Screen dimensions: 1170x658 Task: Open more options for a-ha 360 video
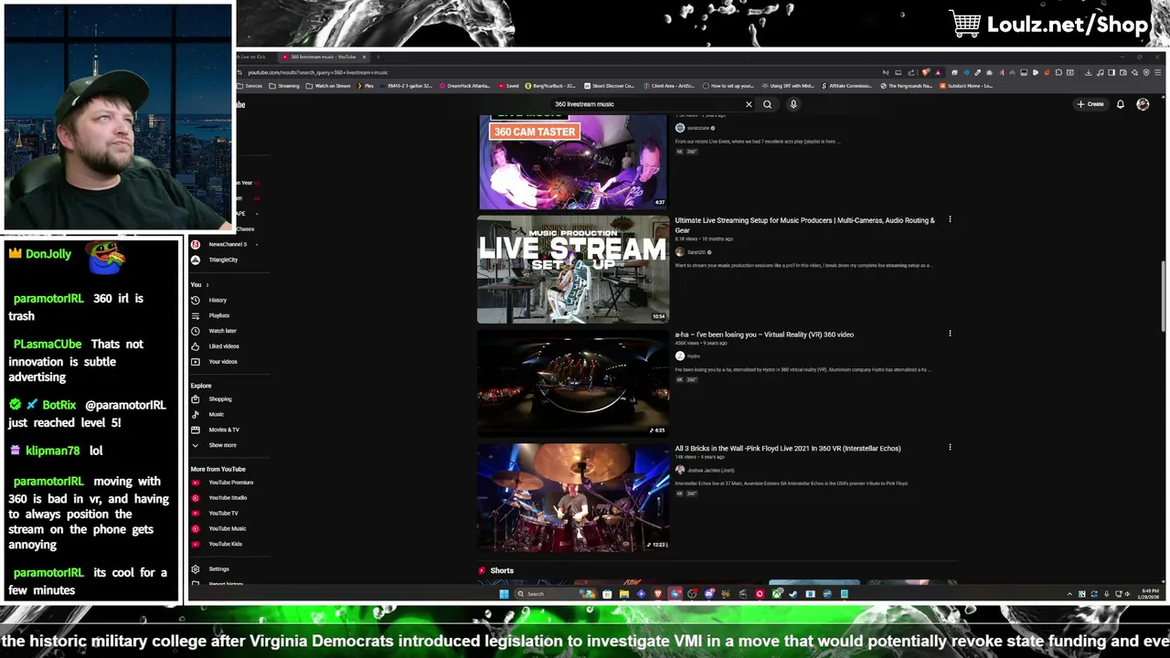tap(950, 334)
